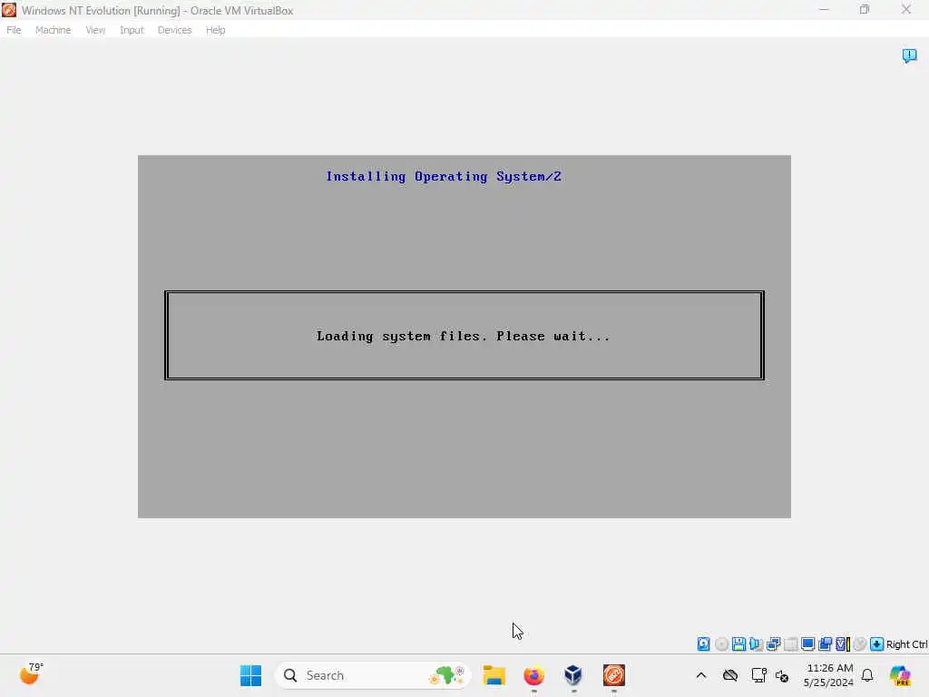Click overlapping blue screens recording indicator
Screen dimensions: 929x697
(825, 643)
